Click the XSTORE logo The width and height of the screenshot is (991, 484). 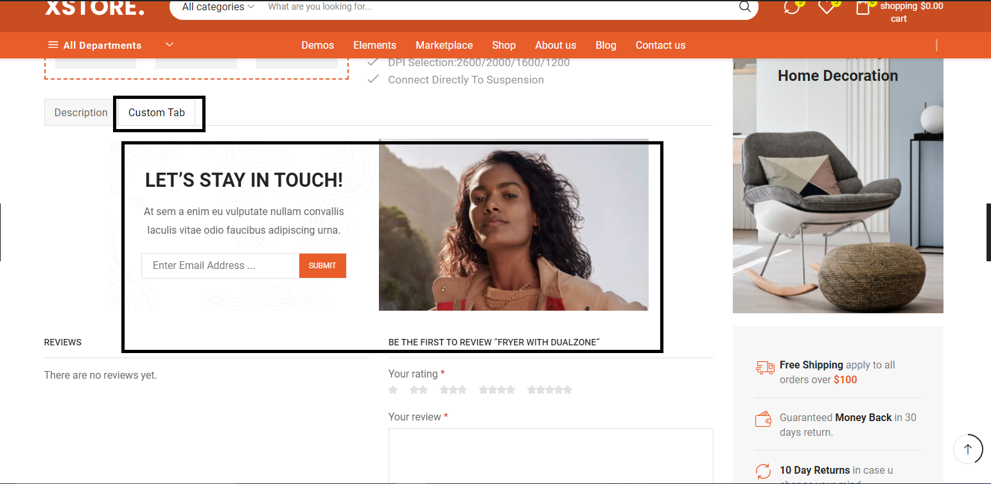tap(94, 8)
